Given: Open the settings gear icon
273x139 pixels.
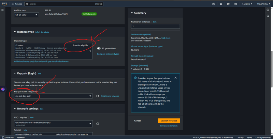Looking at the screenshot, I should [235, 4].
